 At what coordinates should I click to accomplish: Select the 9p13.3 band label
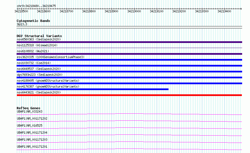point(22,24)
